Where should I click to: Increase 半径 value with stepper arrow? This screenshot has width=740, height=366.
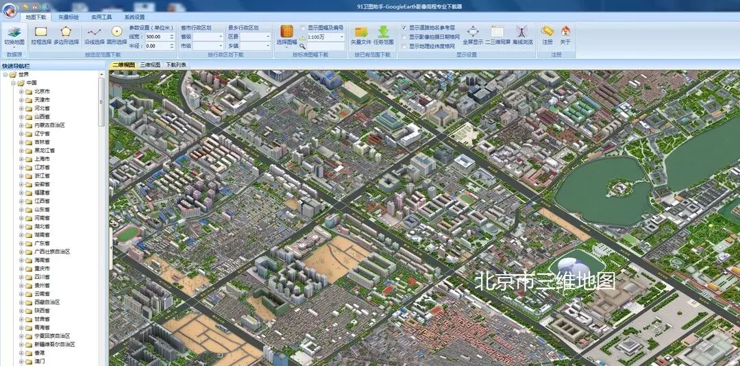[x=171, y=44]
